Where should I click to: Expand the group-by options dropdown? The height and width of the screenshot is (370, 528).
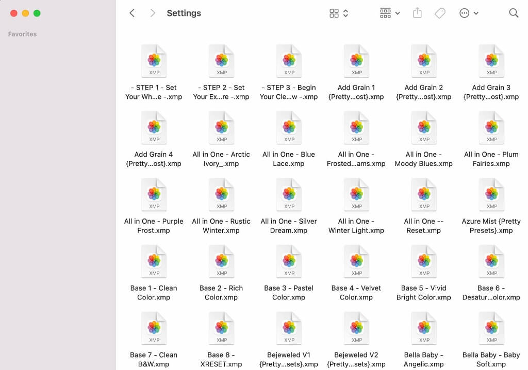click(x=389, y=13)
